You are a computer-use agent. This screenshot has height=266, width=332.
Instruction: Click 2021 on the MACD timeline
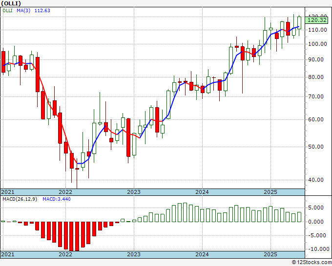point(8,254)
